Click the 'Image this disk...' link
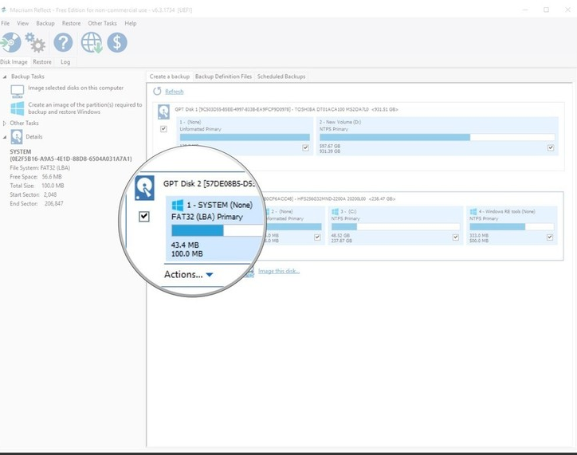577x455 pixels. coord(277,272)
